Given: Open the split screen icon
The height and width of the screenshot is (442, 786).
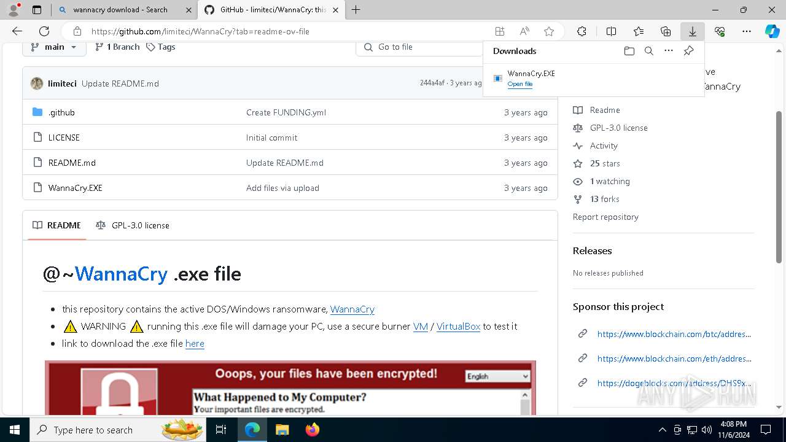Looking at the screenshot, I should tap(611, 31).
